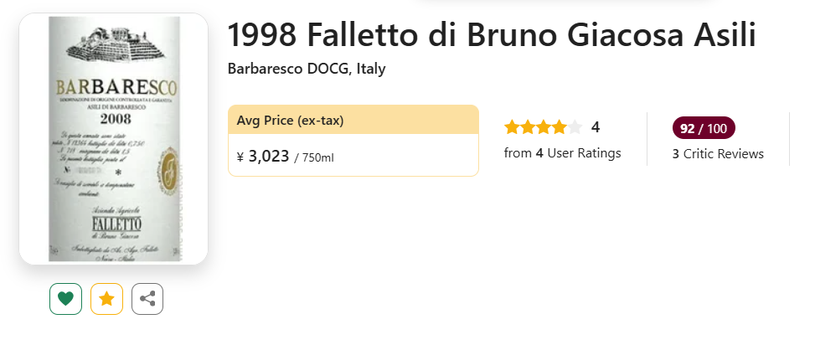
Task: Click the Avg Price (ex-tax) header
Action: pyautogui.click(x=290, y=121)
